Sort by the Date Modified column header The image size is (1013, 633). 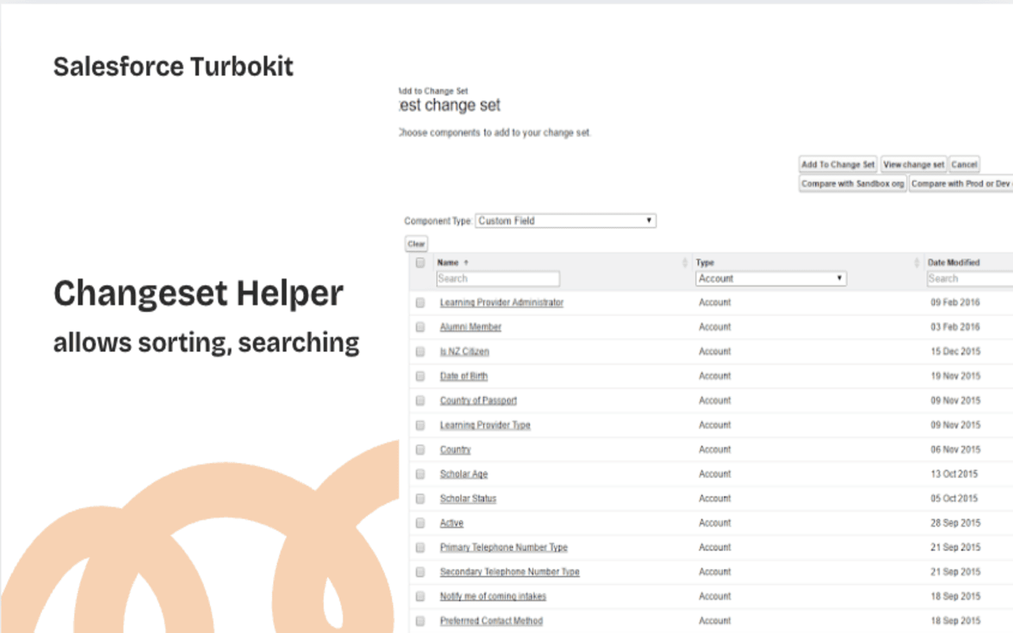[x=954, y=263]
